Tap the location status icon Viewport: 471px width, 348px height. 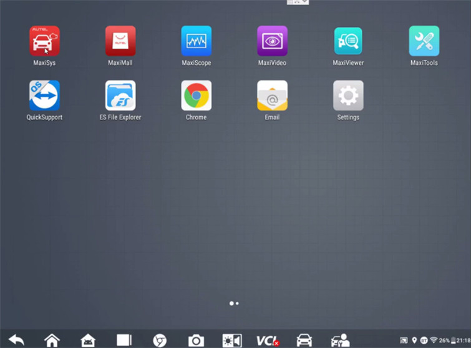[414, 341]
